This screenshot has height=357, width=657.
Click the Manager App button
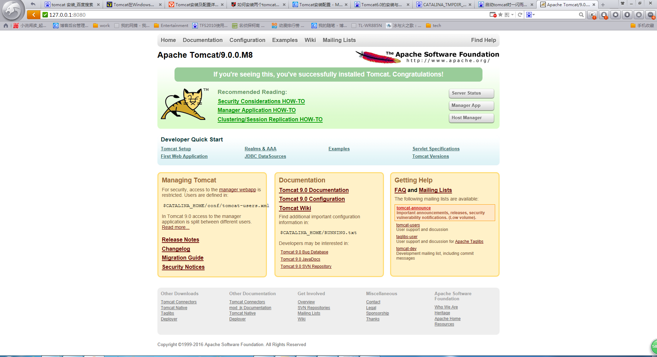coord(471,106)
